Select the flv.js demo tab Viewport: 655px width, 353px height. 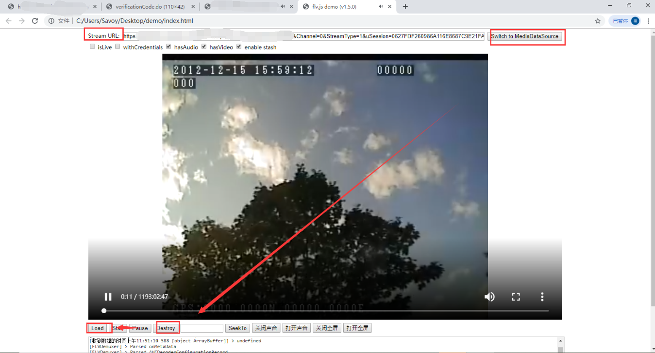click(347, 6)
